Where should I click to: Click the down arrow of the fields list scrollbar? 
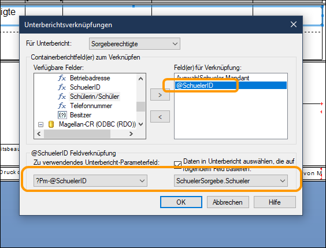tap(141, 124)
